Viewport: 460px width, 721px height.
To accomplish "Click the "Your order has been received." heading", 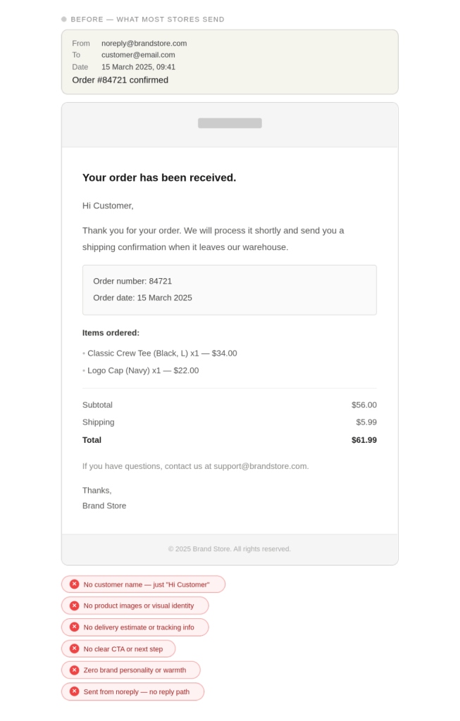I will pyautogui.click(x=159, y=177).
